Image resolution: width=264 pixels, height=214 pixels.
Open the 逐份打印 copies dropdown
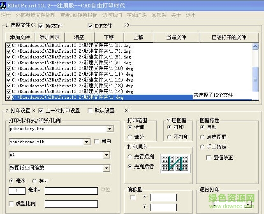(x=248, y=205)
